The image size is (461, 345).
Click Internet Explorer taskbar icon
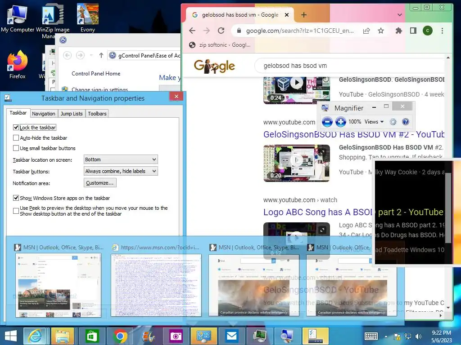35,336
